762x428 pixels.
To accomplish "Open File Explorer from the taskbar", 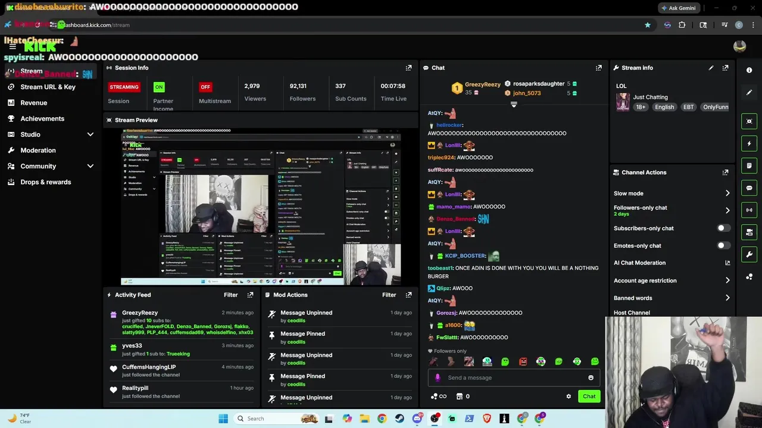I will click(364, 418).
